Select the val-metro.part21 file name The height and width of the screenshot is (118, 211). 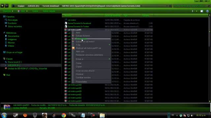pos(75,95)
